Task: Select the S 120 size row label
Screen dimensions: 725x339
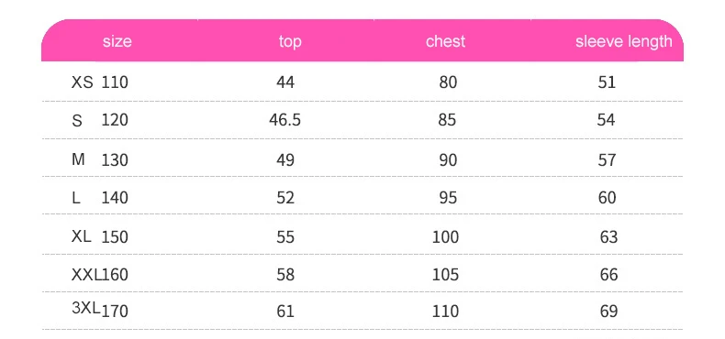Action: point(99,121)
